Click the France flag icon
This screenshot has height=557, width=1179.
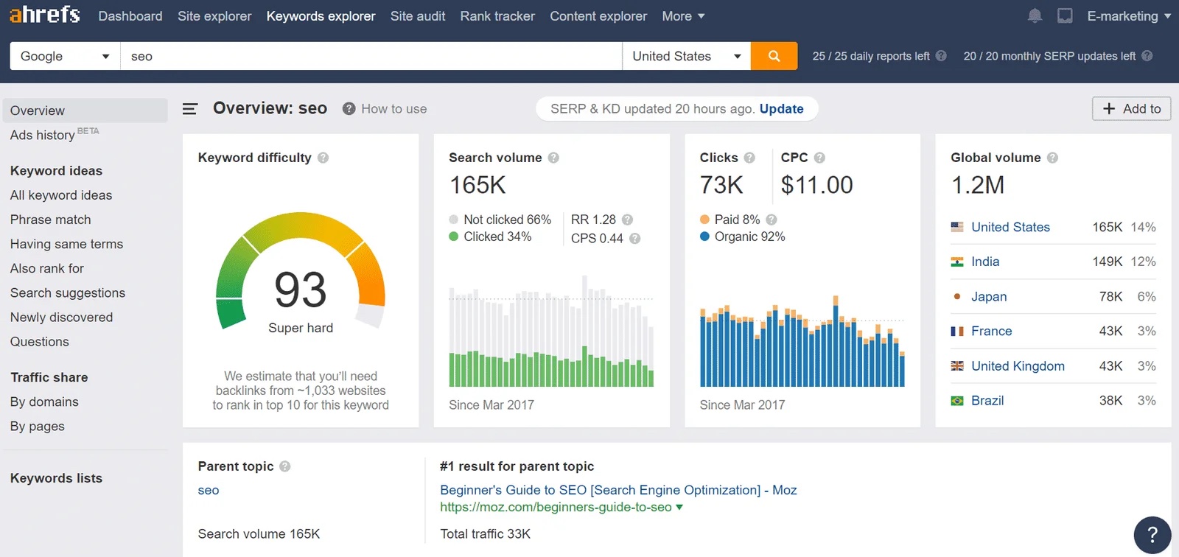957,332
